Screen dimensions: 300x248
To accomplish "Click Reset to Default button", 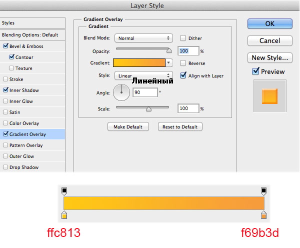I will click(x=180, y=126).
